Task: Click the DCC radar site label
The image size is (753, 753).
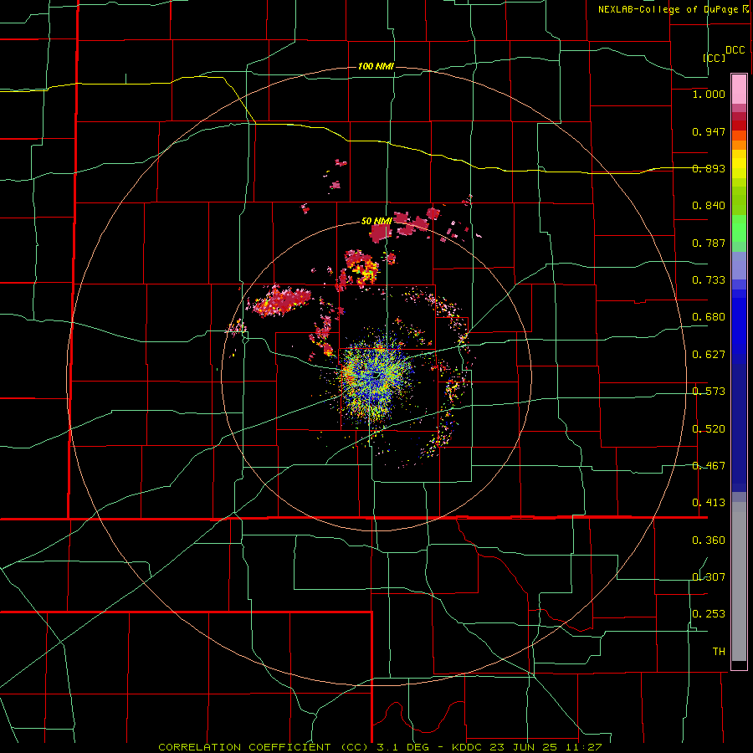Action: click(x=735, y=50)
